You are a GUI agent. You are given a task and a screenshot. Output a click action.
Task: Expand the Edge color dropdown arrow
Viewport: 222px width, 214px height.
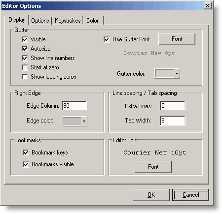click(84, 121)
